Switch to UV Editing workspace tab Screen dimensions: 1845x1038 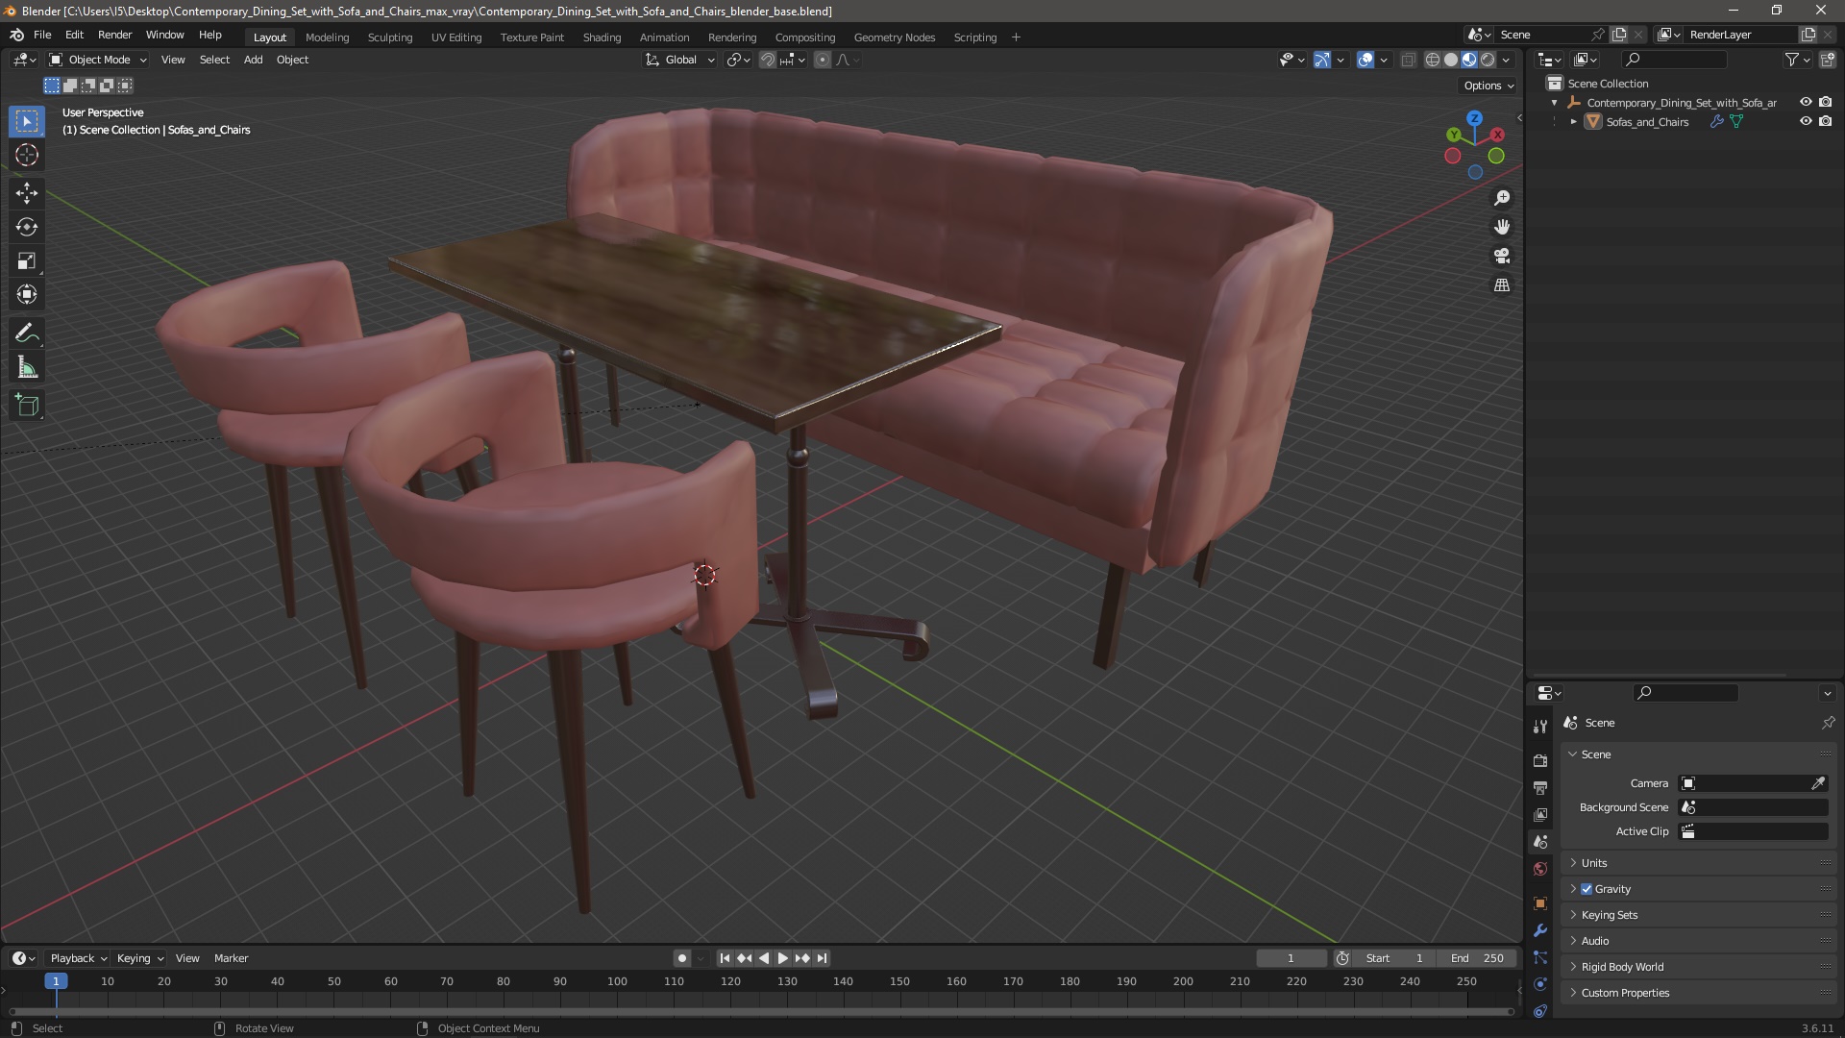[455, 37]
